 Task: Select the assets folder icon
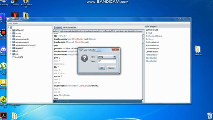pos(13,33)
